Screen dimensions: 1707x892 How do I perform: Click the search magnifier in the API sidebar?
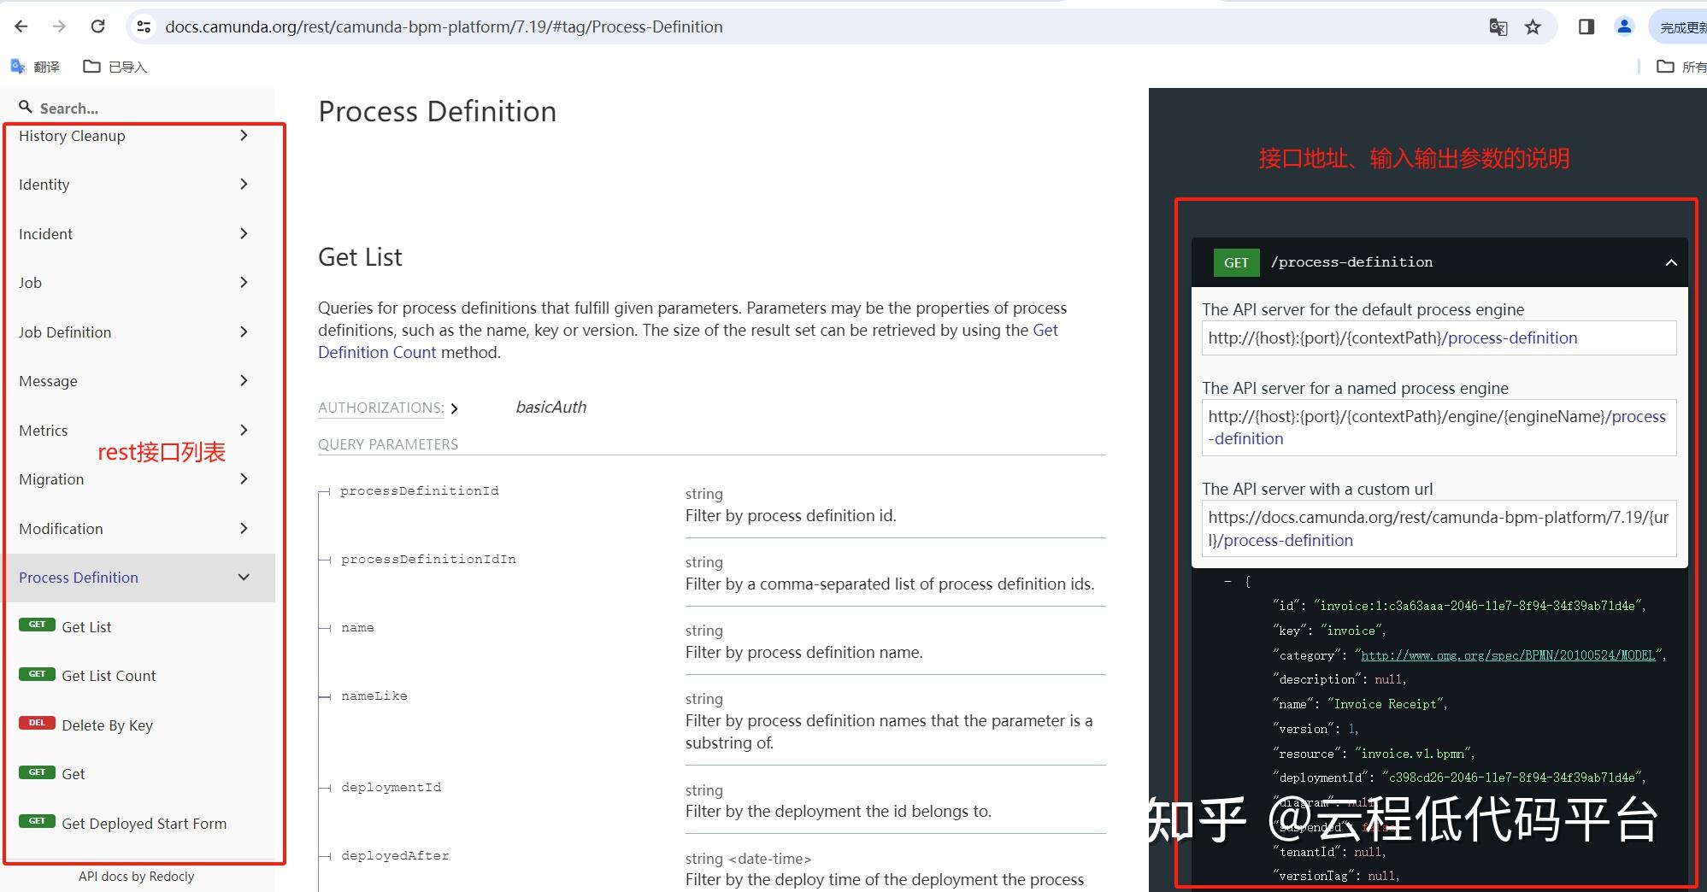(x=26, y=107)
